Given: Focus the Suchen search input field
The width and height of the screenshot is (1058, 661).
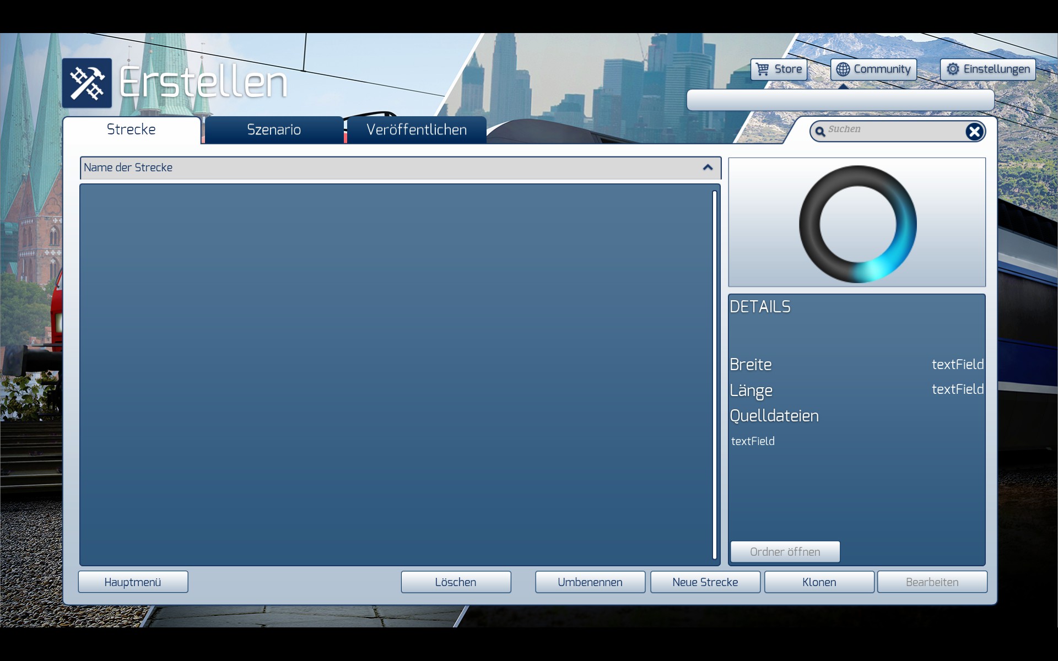Looking at the screenshot, I should (x=893, y=130).
